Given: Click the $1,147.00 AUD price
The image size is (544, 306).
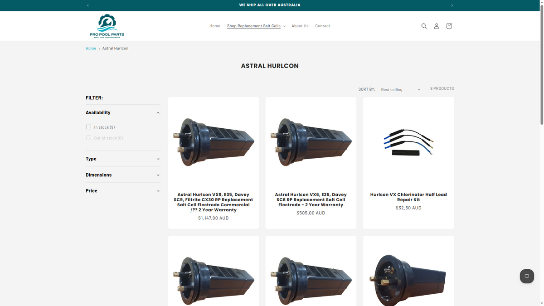Looking at the screenshot, I should (x=213, y=218).
